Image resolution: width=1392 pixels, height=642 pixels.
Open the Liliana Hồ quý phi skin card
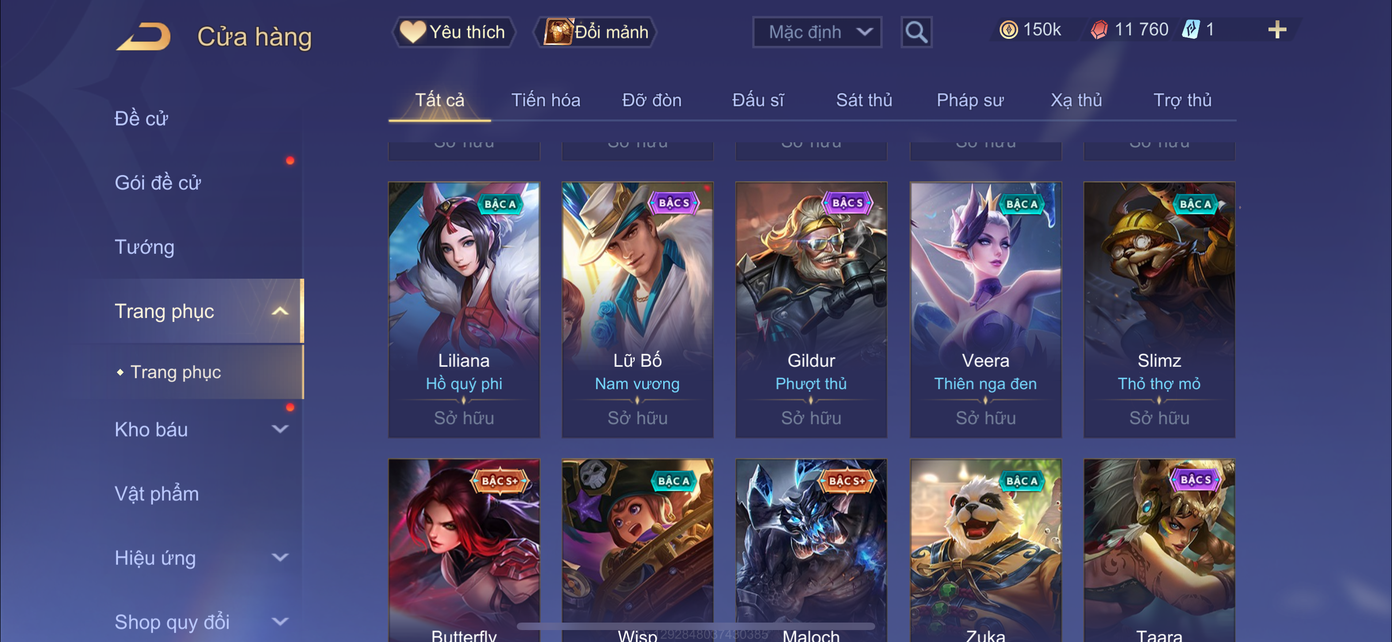[x=464, y=310]
